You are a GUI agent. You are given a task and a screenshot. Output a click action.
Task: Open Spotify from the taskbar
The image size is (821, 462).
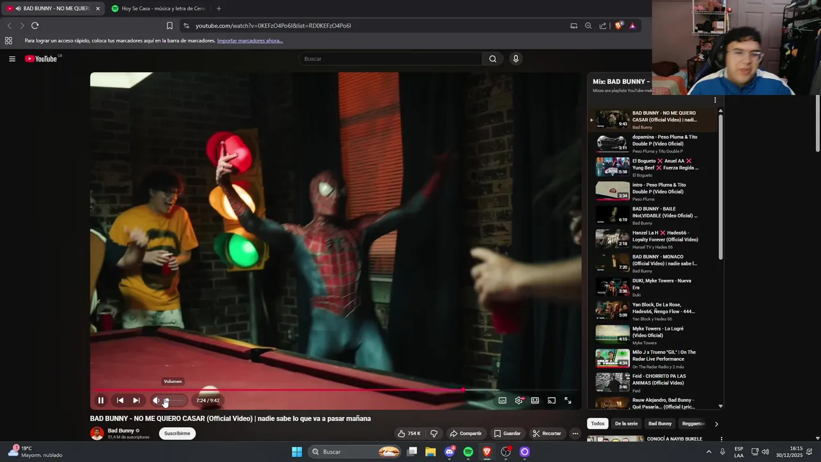coord(468,452)
